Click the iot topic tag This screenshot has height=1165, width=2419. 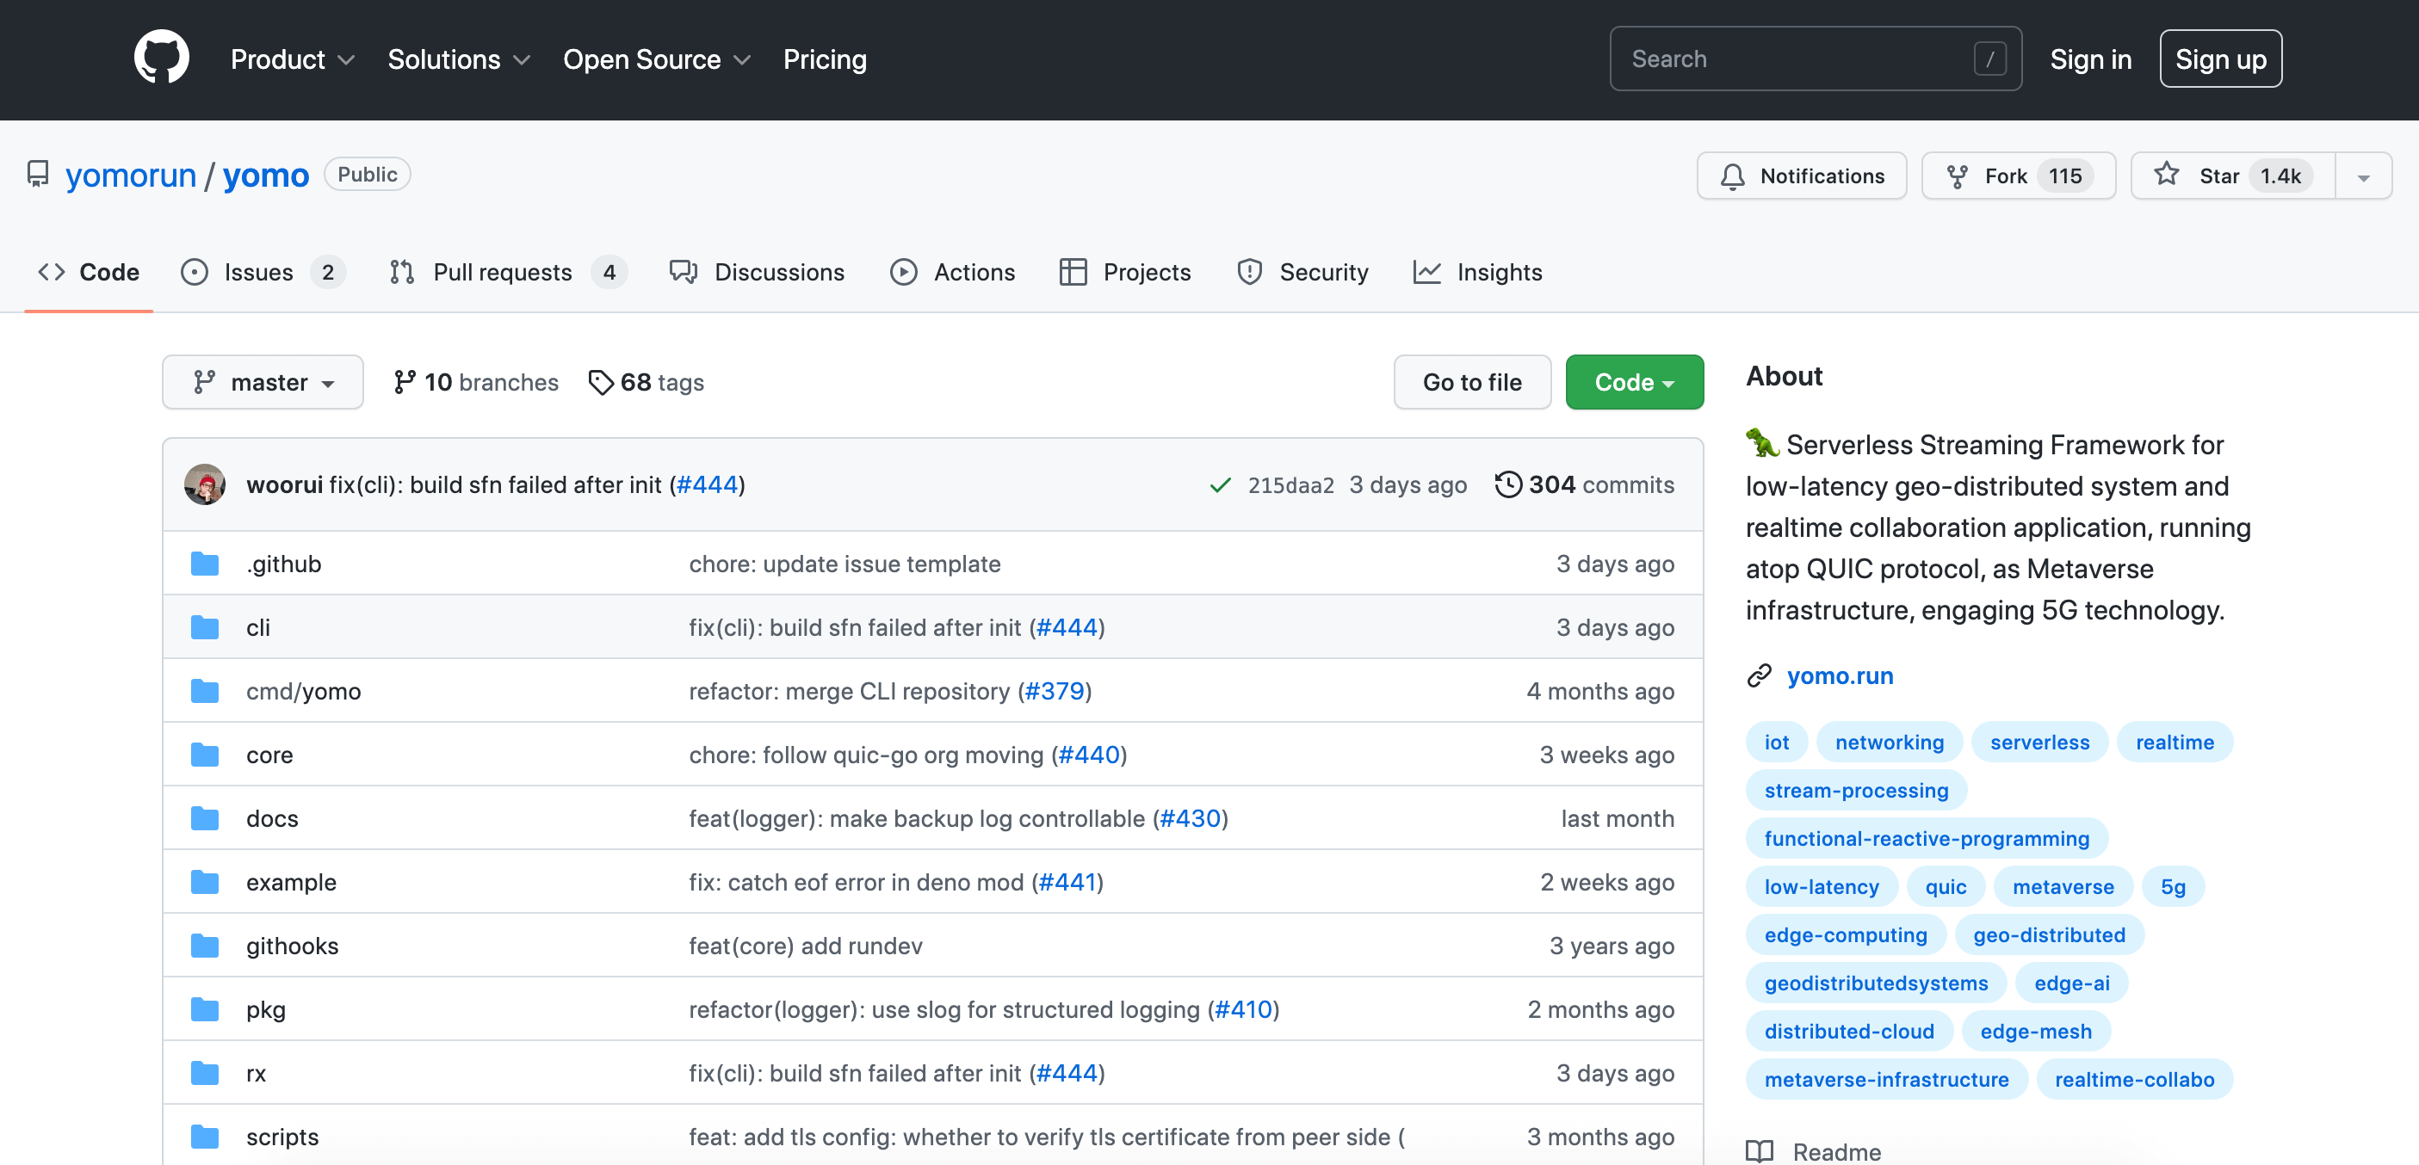1777,743
